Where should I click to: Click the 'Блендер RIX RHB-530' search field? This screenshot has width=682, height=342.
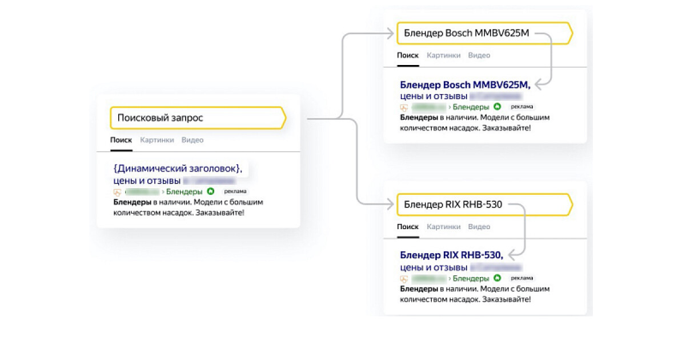pos(484,205)
